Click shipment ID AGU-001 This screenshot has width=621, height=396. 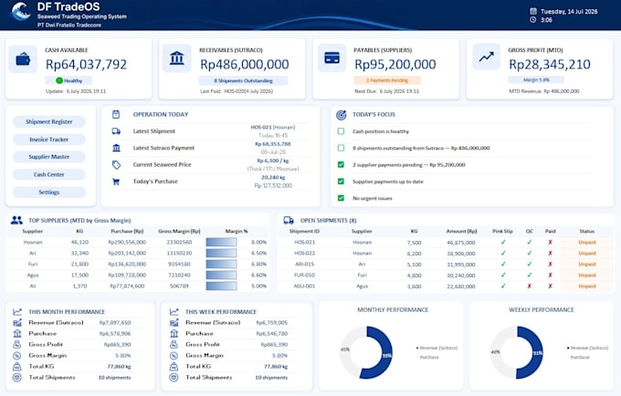pos(304,286)
